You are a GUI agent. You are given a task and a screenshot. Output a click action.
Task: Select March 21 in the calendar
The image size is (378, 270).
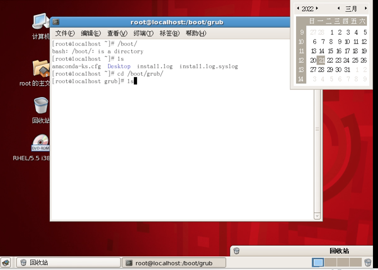(321, 60)
